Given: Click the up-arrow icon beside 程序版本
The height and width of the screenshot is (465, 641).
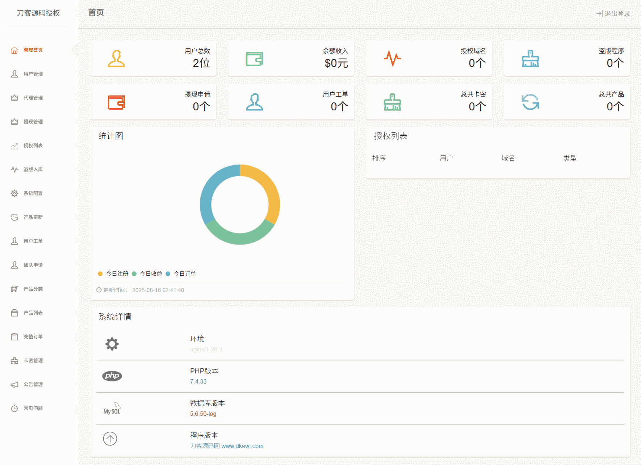Looking at the screenshot, I should point(110,439).
